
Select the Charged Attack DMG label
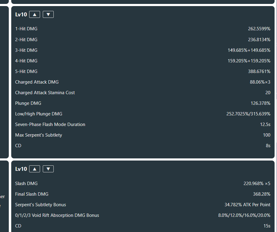(37, 82)
